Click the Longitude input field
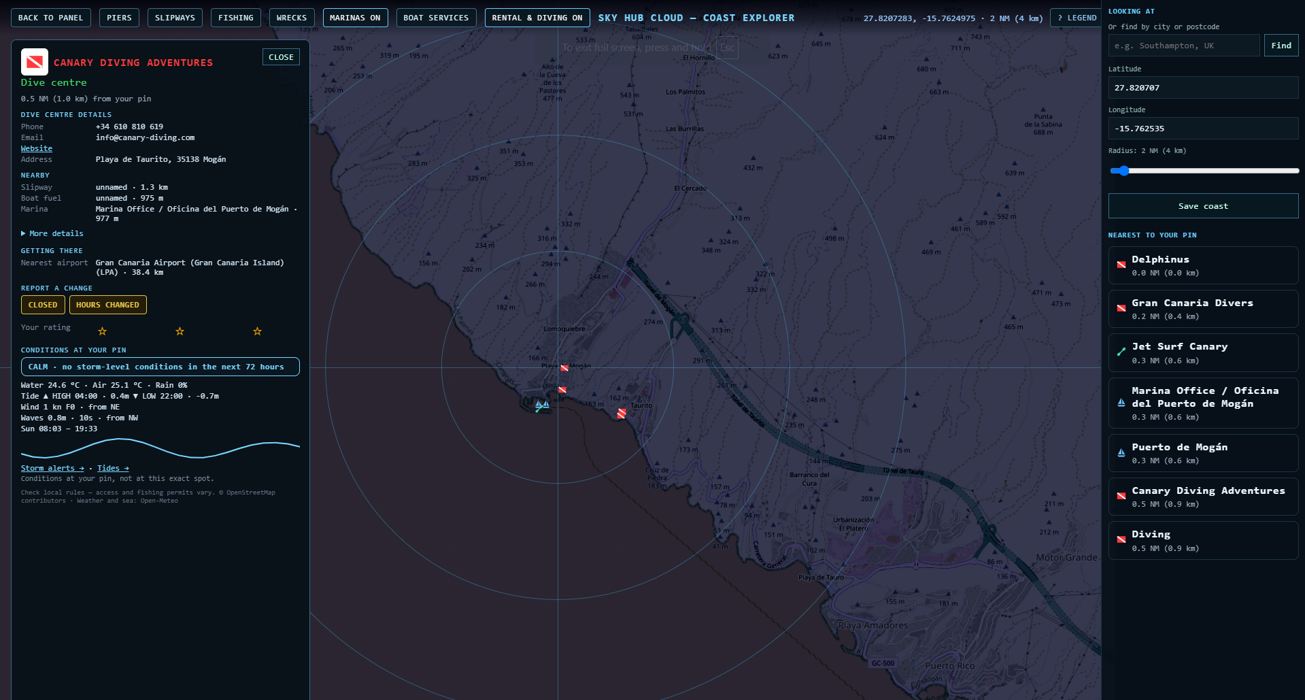The width and height of the screenshot is (1305, 700). pos(1203,129)
